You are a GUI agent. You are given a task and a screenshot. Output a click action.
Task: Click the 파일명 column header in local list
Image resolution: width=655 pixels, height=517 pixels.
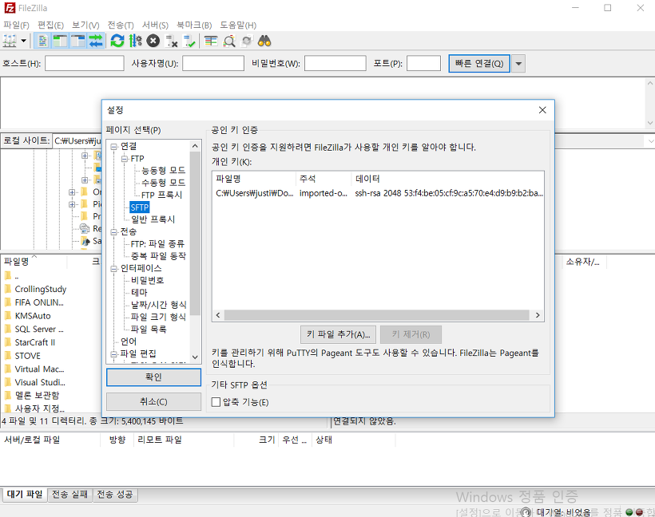(x=34, y=262)
